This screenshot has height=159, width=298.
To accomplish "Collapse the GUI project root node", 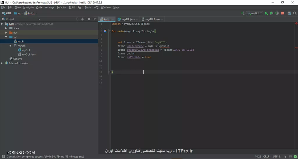I will point(2,24).
